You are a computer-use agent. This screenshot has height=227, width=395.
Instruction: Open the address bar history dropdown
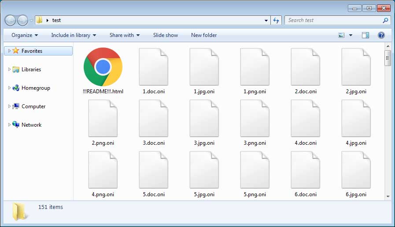click(266, 20)
